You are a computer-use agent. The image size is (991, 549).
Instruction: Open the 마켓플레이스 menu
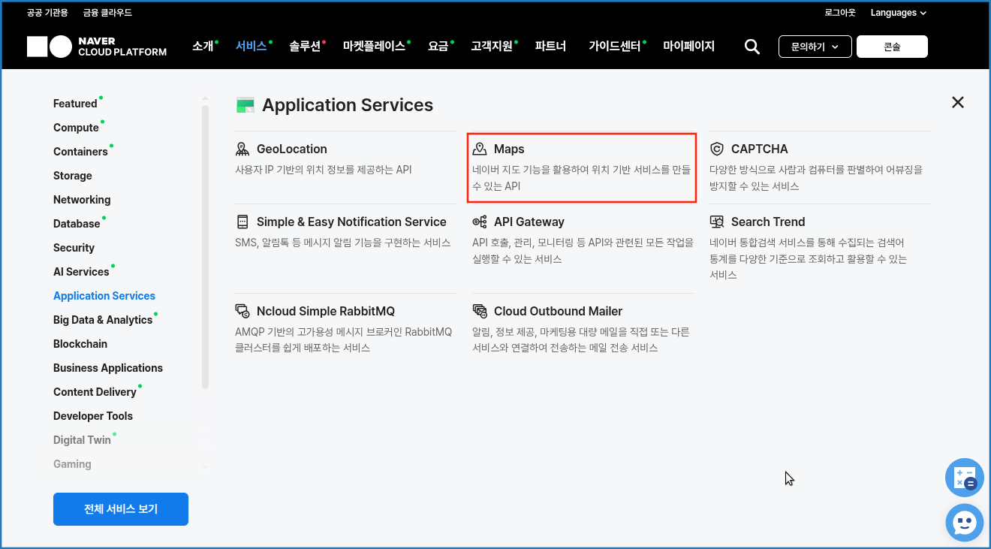[374, 47]
